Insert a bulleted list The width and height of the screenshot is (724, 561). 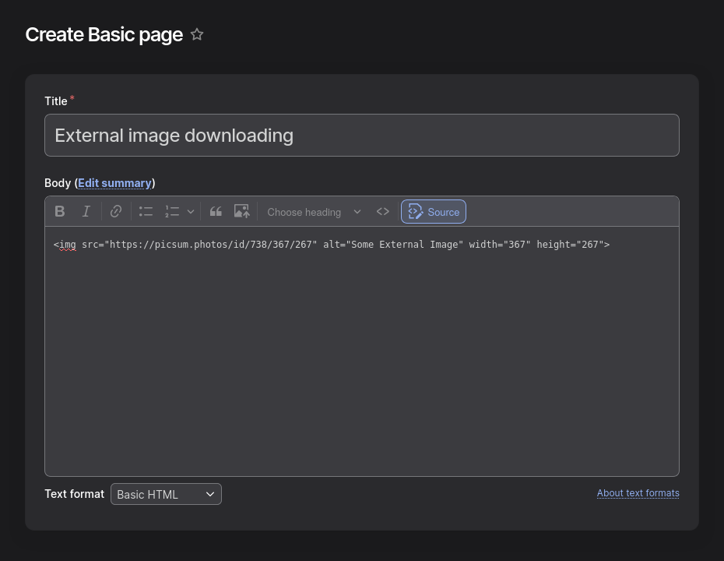146,212
